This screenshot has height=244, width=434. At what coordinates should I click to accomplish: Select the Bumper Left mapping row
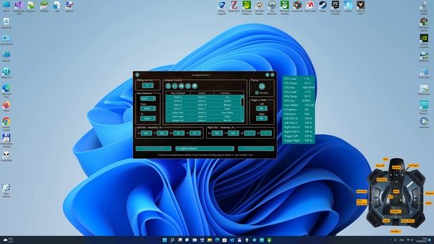click(x=203, y=121)
